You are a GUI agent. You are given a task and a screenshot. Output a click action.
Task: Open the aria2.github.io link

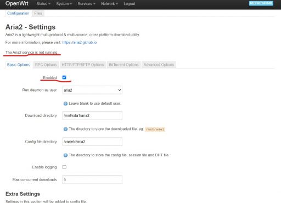(x=80, y=42)
